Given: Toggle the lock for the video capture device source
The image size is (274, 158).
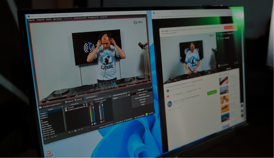Looking at the screenshot, I should click(x=87, y=106).
